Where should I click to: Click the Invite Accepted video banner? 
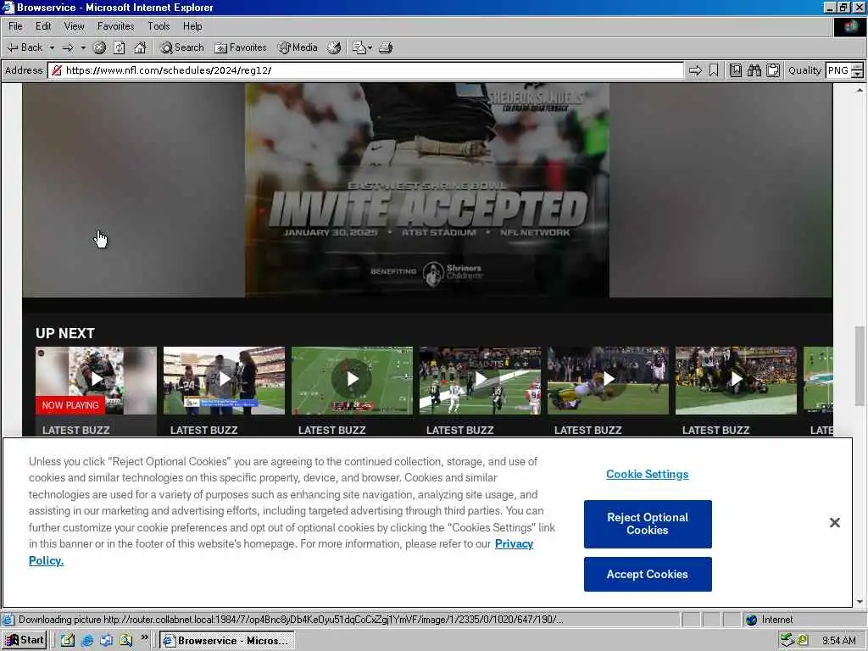point(427,190)
